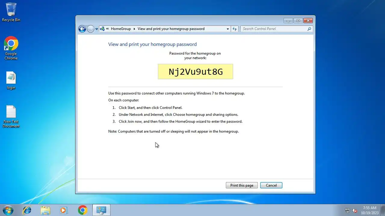This screenshot has width=385, height=216.
Task: Expand the HomeGroup breadcrumb arrow
Action: tap(134, 29)
